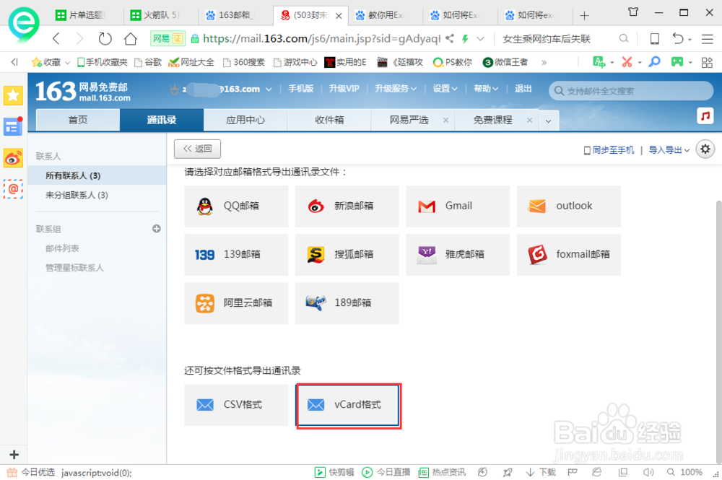Expand 设置 dropdown in header
722x480 pixels.
(x=445, y=89)
